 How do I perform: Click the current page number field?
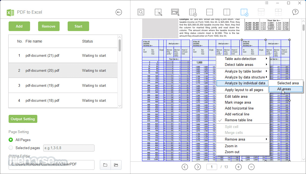coord(211,167)
